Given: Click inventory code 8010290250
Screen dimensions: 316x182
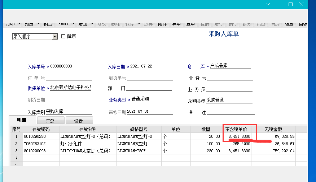Looking at the screenshot, I should pos(41,136).
